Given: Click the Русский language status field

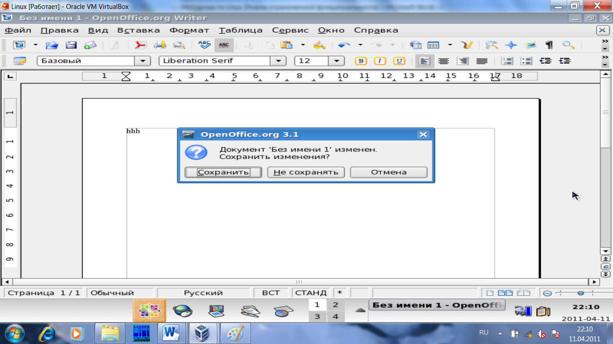Looking at the screenshot, I should [203, 293].
